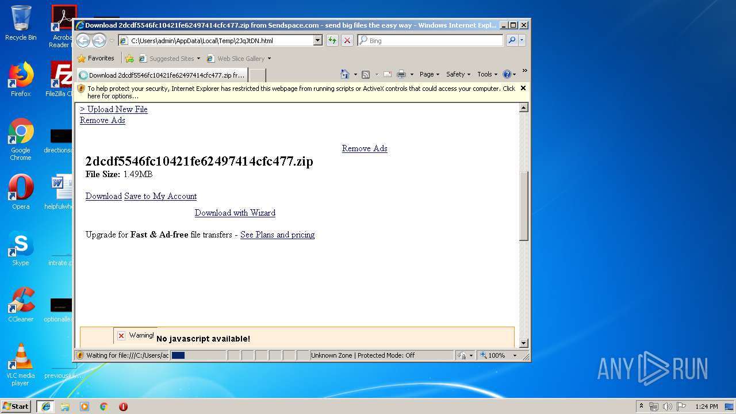This screenshot has width=736, height=414.
Task: Open the Firefox desktop shortcut
Action: point(21,79)
